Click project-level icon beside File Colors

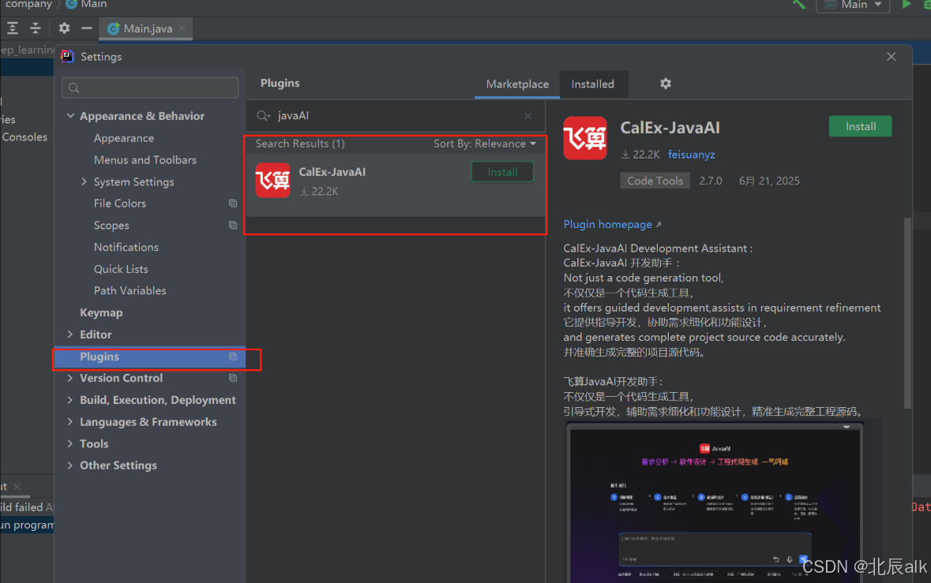(x=233, y=204)
